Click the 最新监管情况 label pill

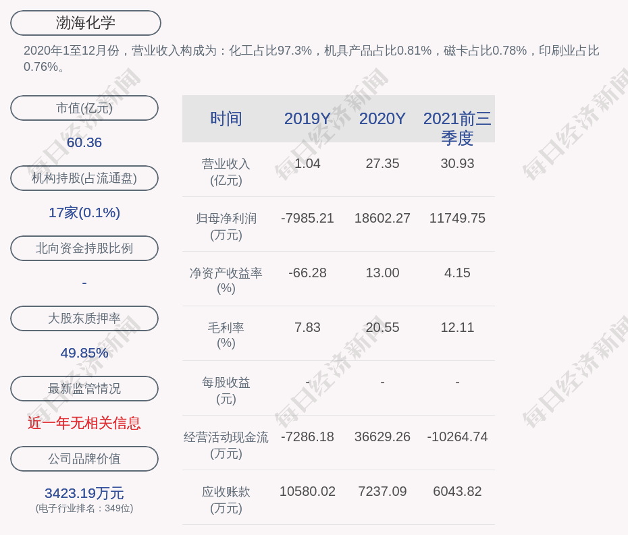84,389
